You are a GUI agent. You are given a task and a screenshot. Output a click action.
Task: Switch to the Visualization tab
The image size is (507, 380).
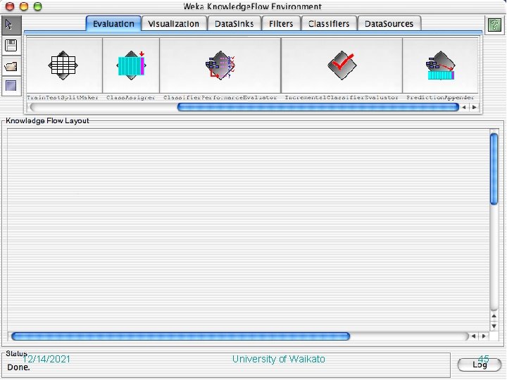[x=174, y=24]
